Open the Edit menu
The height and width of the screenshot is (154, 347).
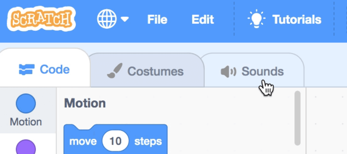[x=203, y=20]
